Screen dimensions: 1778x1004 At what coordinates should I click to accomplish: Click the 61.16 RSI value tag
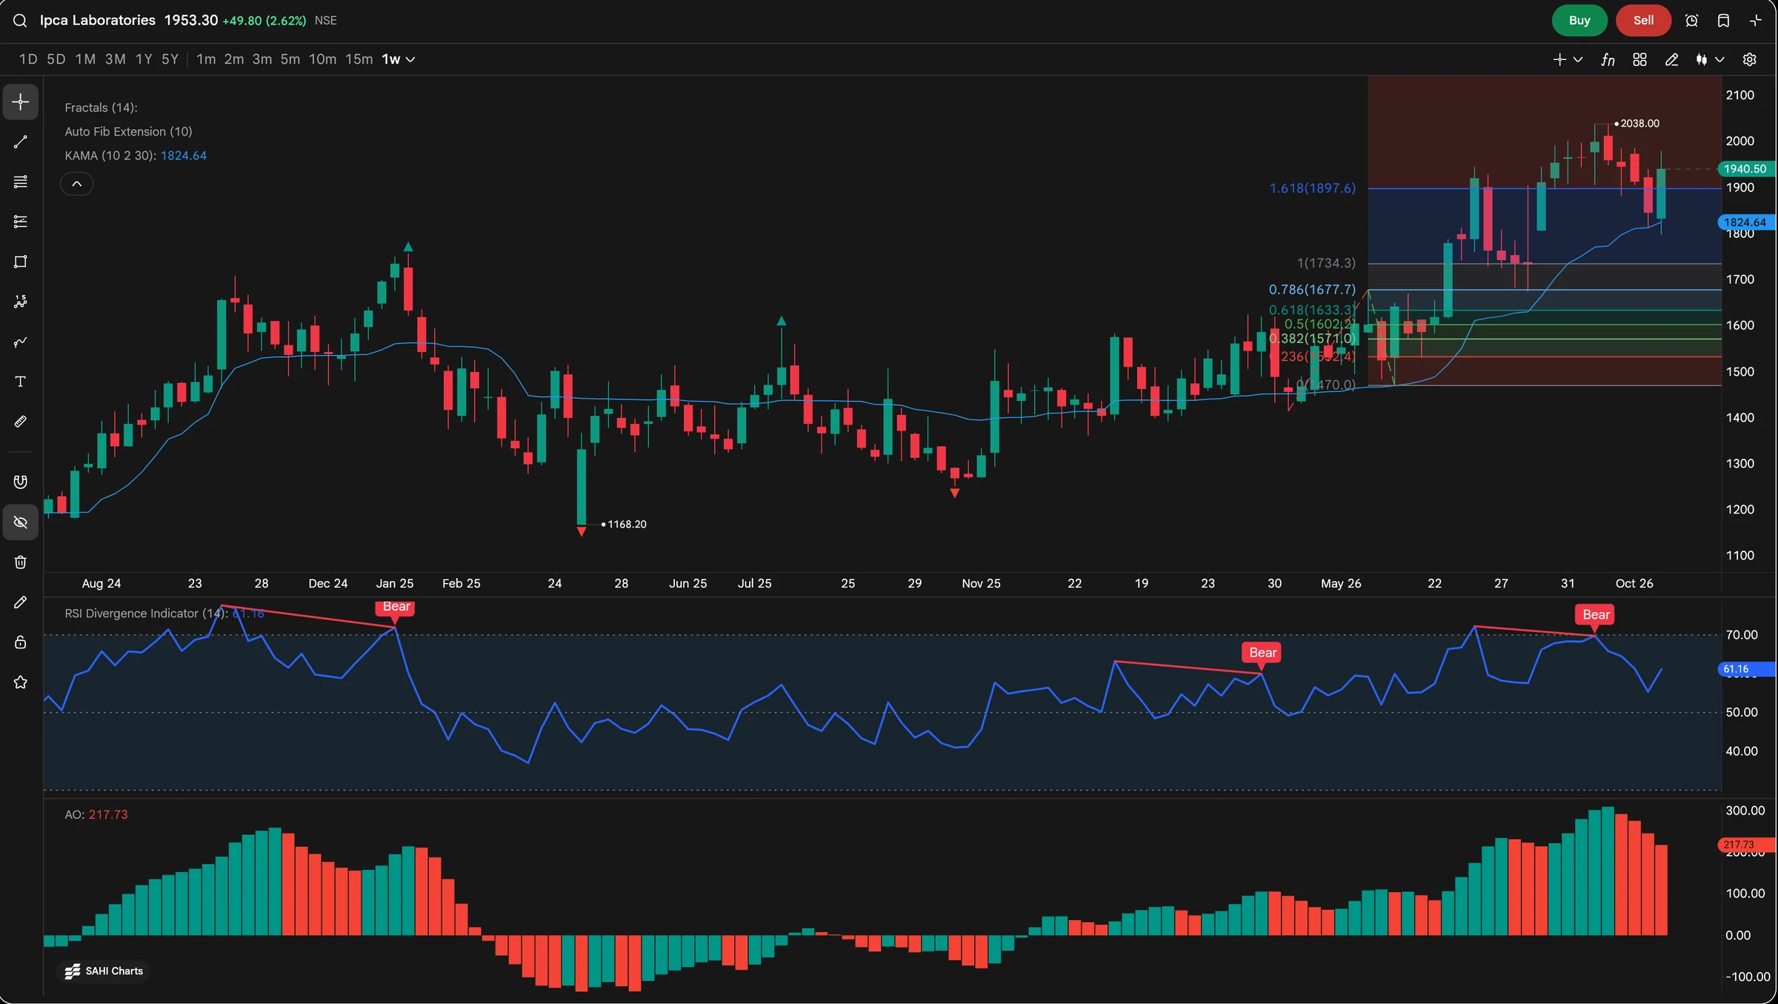[x=1745, y=669]
